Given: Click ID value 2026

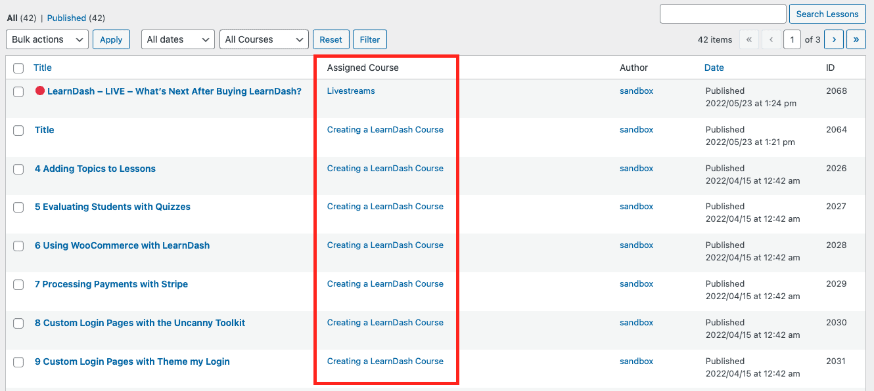Looking at the screenshot, I should pyautogui.click(x=837, y=169).
